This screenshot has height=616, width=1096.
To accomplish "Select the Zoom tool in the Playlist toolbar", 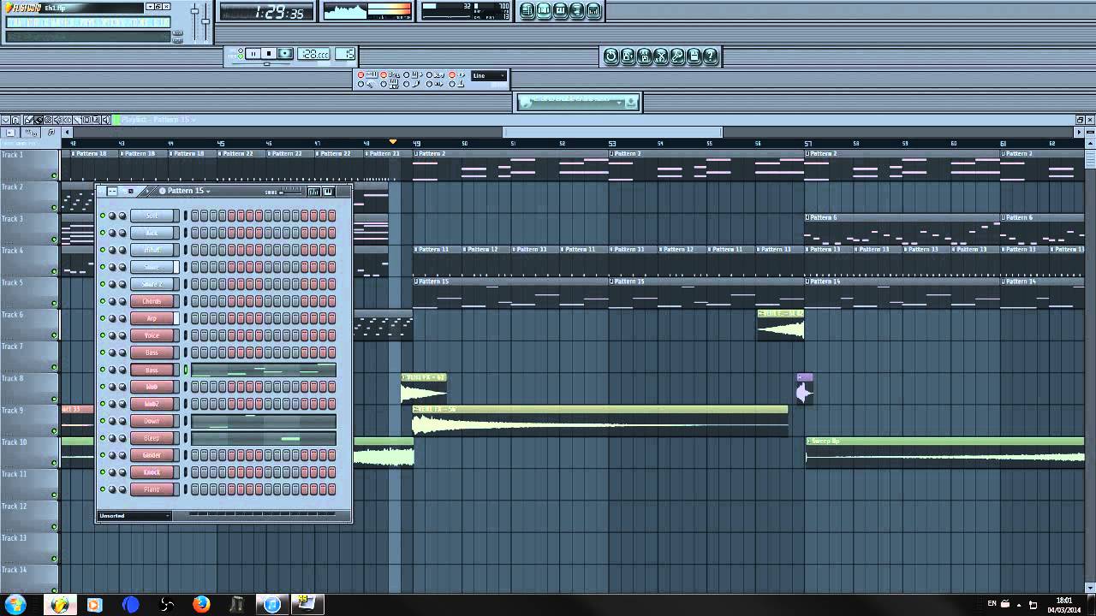I will click(x=96, y=120).
